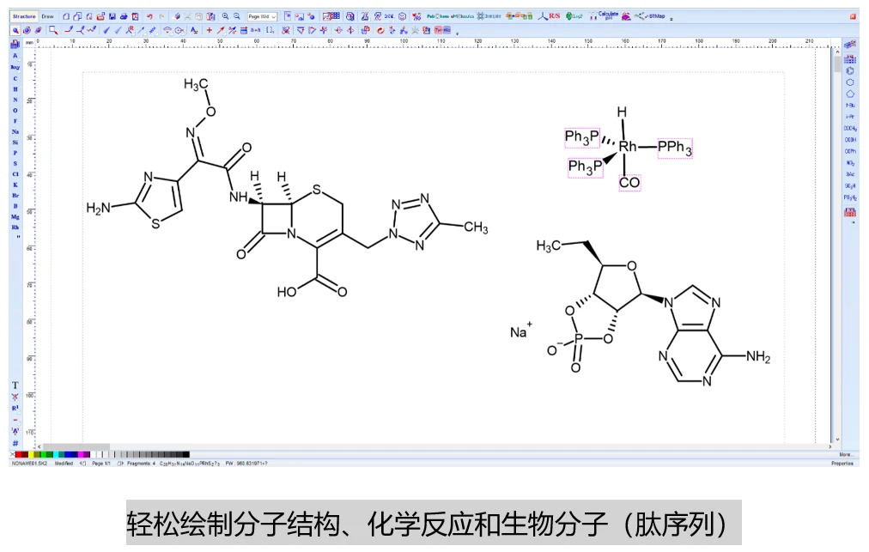Expand the top toolbar overflow chevron
Screen dimensions: 869x552
[671, 20]
